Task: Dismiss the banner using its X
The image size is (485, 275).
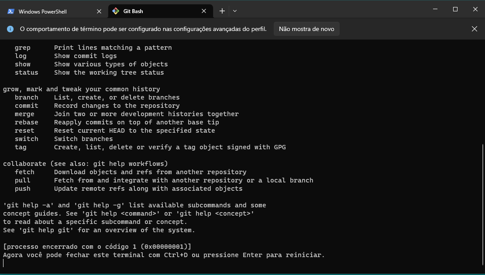Action: pyautogui.click(x=475, y=29)
